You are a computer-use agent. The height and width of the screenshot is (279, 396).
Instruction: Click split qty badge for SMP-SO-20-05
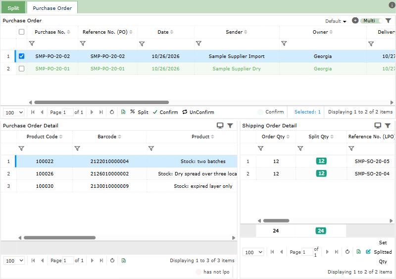click(321, 161)
